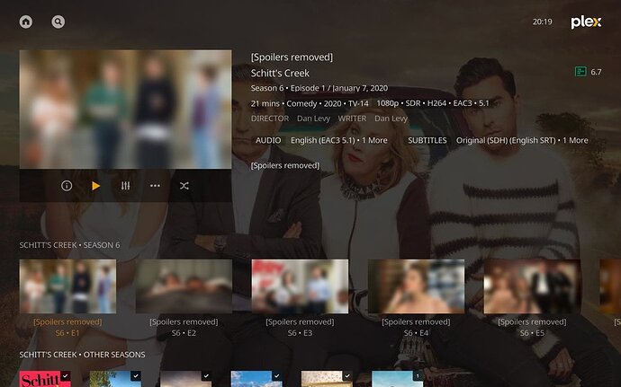The height and width of the screenshot is (387, 621).
Task: Select the S6 • E3 episode thumbnail
Action: pos(300,286)
